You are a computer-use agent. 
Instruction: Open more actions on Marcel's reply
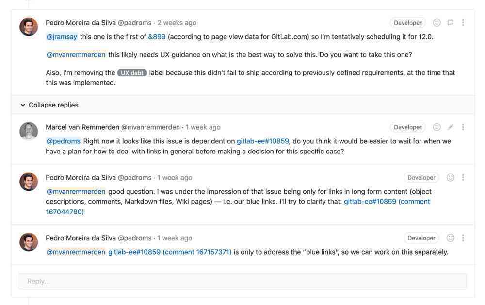coord(463,127)
